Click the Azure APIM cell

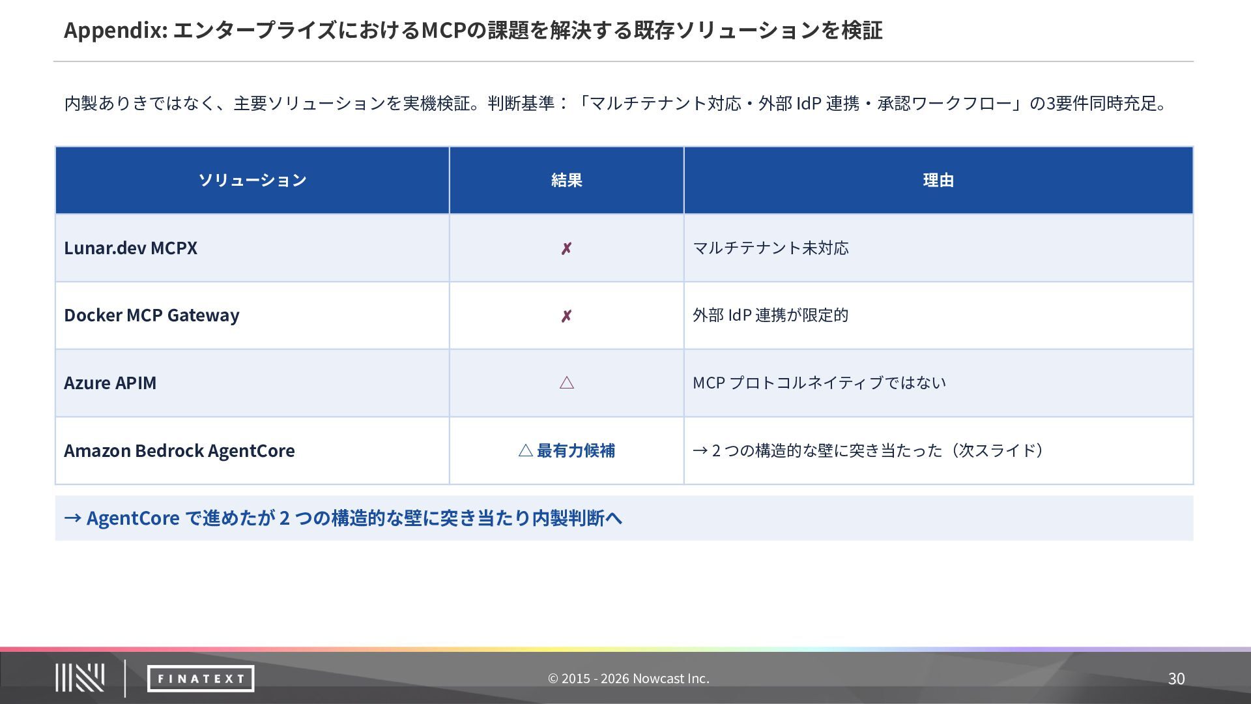pos(110,383)
